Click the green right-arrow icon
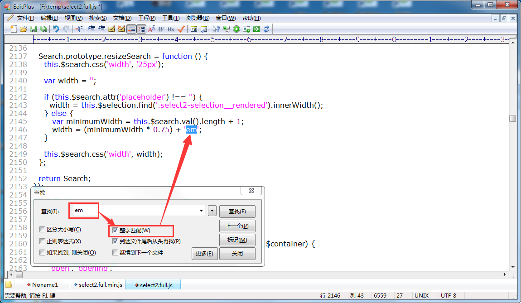Screen dimensions: 521x303 [x=256, y=29]
